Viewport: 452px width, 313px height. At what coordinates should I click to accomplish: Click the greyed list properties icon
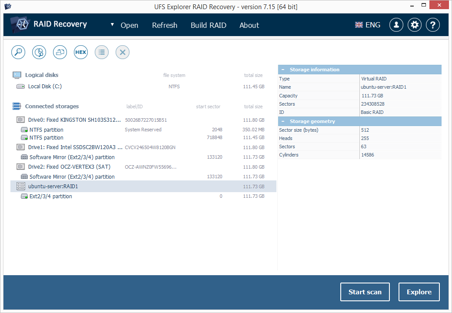pyautogui.click(x=101, y=52)
